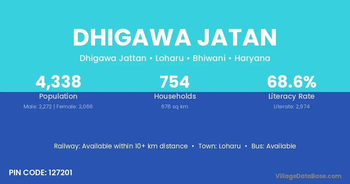Click the DHIGAWA JATAN main title
The width and height of the screenshot is (350, 184).
(175, 38)
